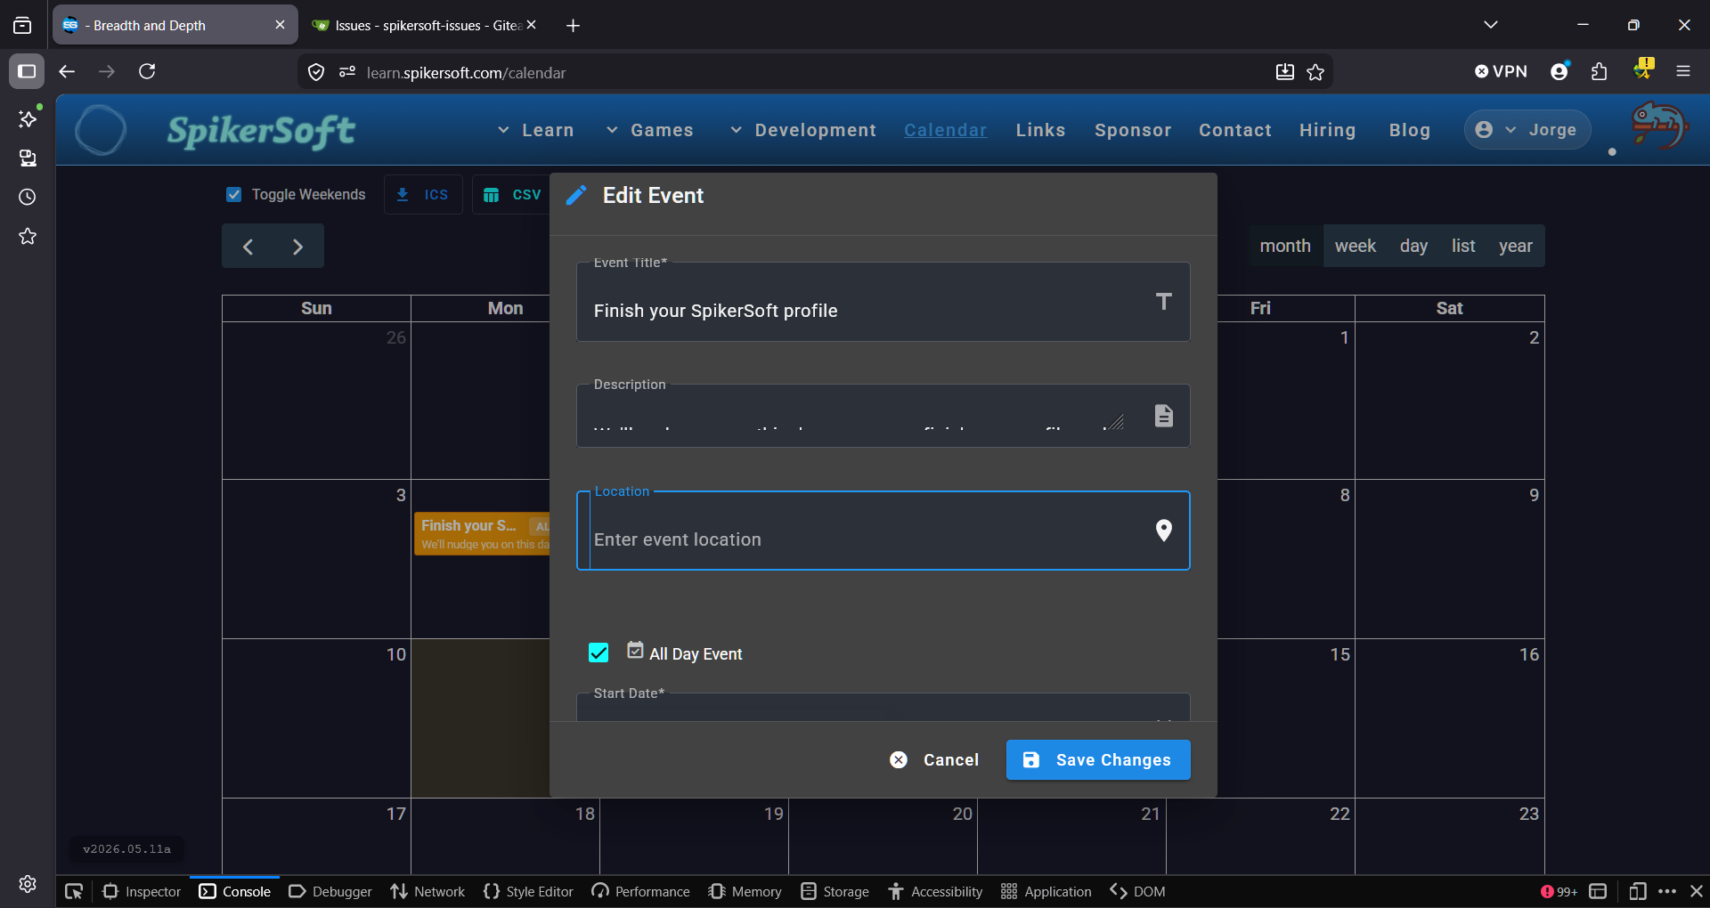The height and width of the screenshot is (908, 1710).
Task: Open the Hiring nav link
Action: click(1327, 130)
